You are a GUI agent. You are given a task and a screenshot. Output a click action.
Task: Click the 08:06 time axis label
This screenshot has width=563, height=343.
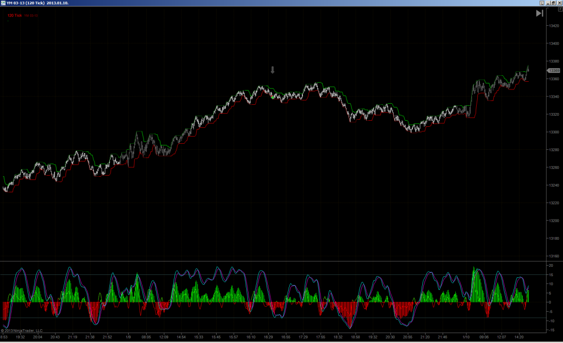(146, 337)
